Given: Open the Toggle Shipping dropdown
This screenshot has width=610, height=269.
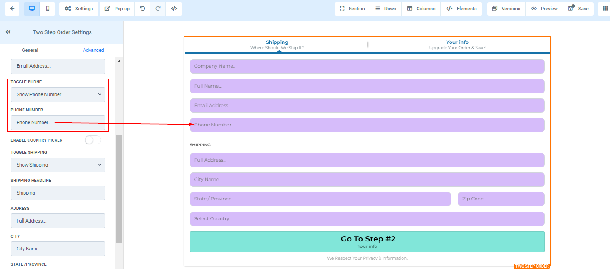Looking at the screenshot, I should (58, 165).
